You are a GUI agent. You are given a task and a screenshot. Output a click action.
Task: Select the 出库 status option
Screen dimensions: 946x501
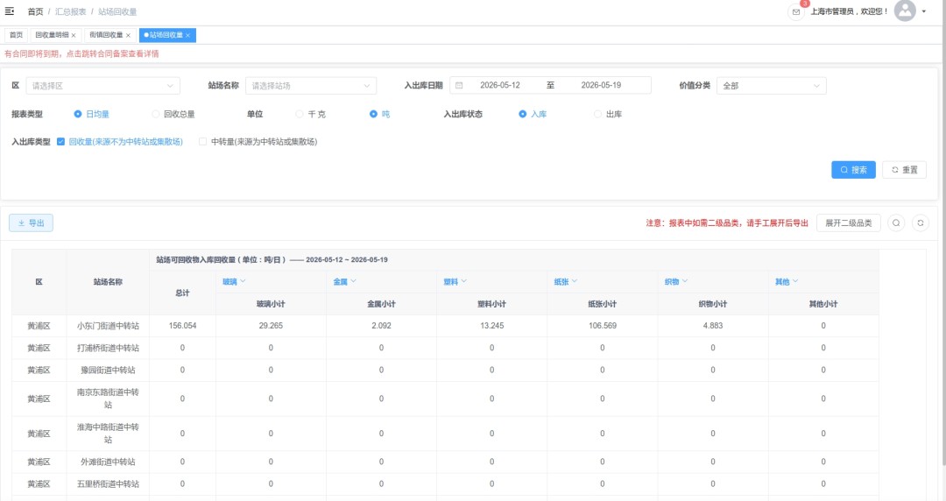(x=608, y=114)
